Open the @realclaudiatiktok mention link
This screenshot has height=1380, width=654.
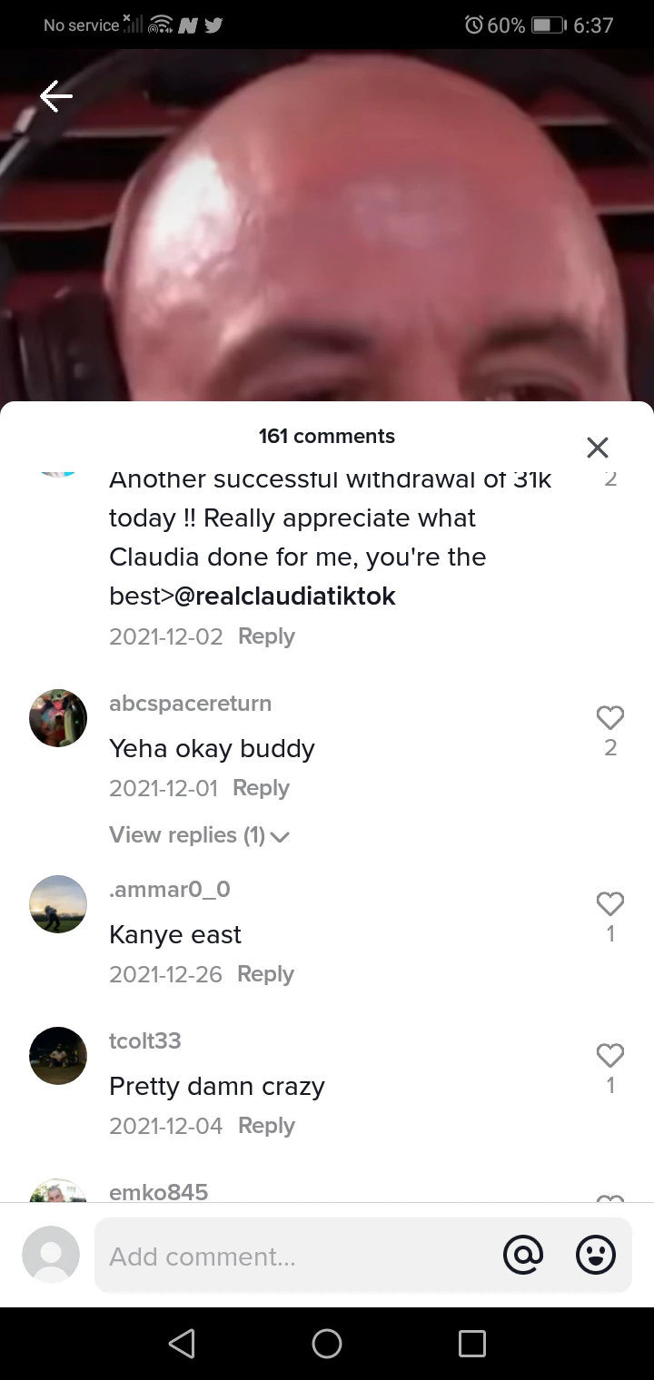pos(284,596)
